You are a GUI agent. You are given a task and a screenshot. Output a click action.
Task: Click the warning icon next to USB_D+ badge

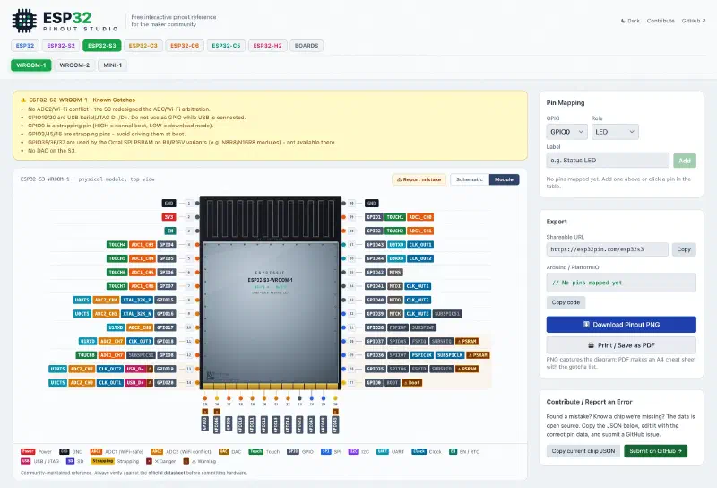tap(150, 382)
